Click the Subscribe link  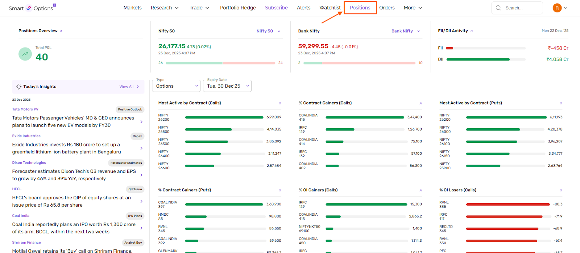pos(276,8)
